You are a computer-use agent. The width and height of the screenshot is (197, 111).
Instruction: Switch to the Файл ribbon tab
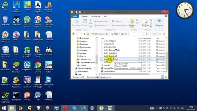(x=75, y=16)
